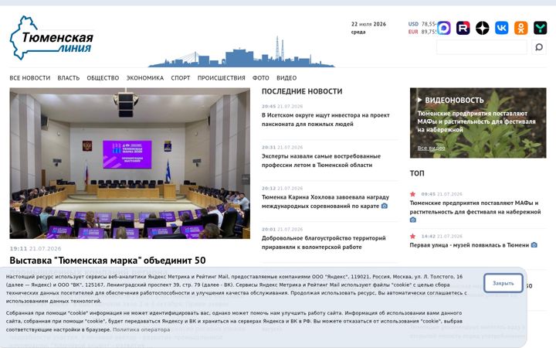
Task: Open article on most demanded summer professions
Action: click(321, 161)
